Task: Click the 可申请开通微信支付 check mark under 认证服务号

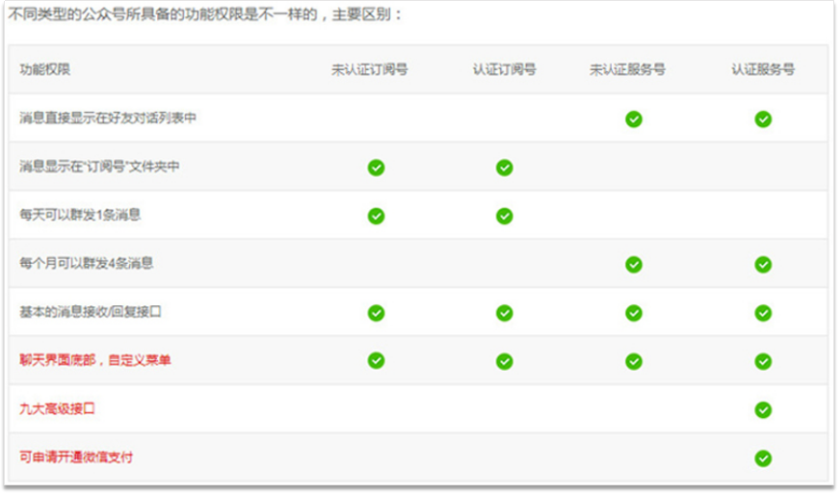Action: (763, 458)
